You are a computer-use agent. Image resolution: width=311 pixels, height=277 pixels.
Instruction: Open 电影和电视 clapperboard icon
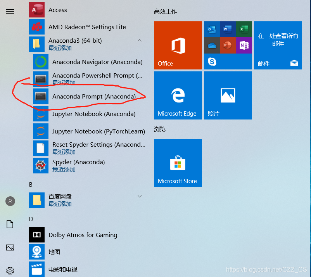click(37, 269)
